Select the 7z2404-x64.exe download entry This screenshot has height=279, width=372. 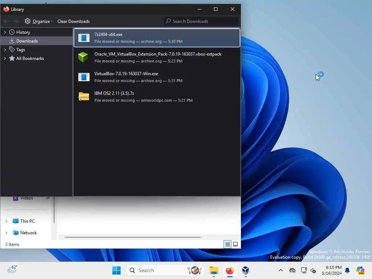click(157, 38)
